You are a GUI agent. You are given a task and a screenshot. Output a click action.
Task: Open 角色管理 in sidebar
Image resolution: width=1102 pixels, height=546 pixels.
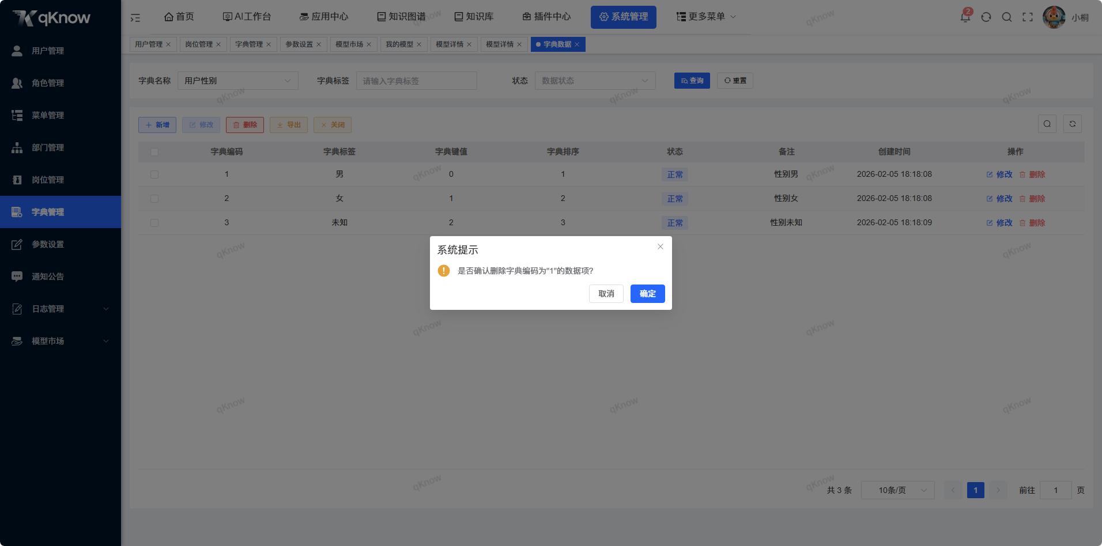coord(61,83)
